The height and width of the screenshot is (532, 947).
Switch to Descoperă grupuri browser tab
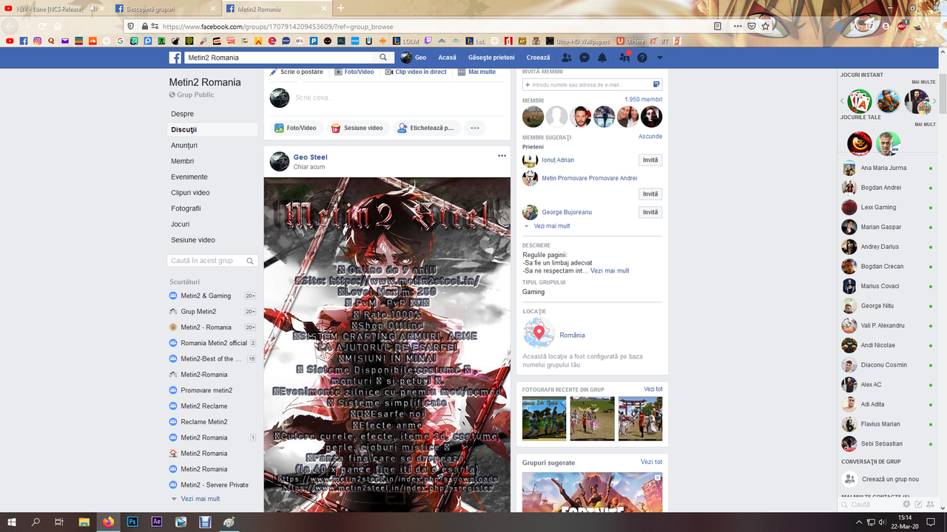166,8
